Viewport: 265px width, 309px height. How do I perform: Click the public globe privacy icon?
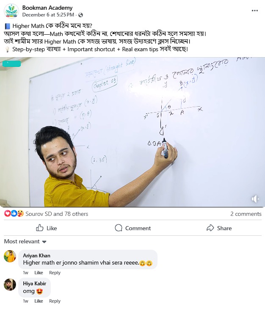[80, 15]
